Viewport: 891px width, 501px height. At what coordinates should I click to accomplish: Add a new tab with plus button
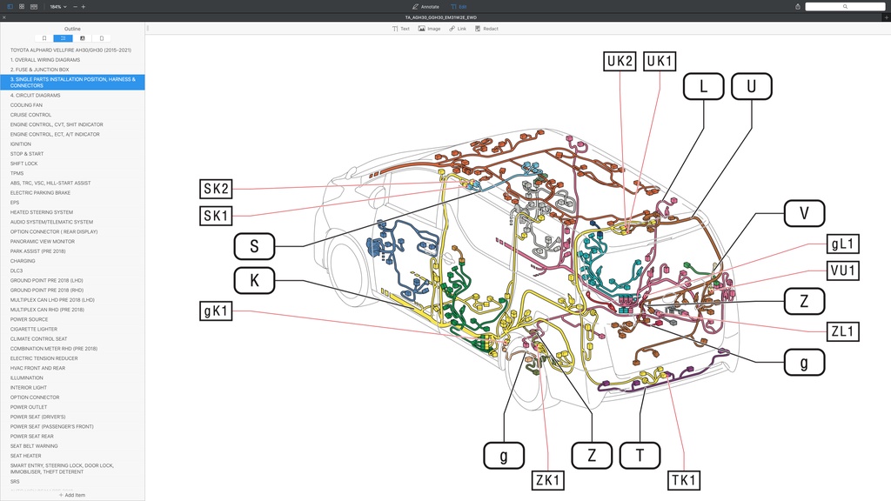[887, 17]
